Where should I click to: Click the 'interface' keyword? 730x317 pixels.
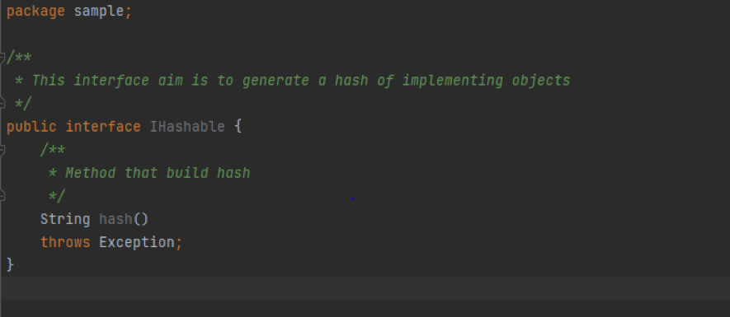[x=103, y=127]
